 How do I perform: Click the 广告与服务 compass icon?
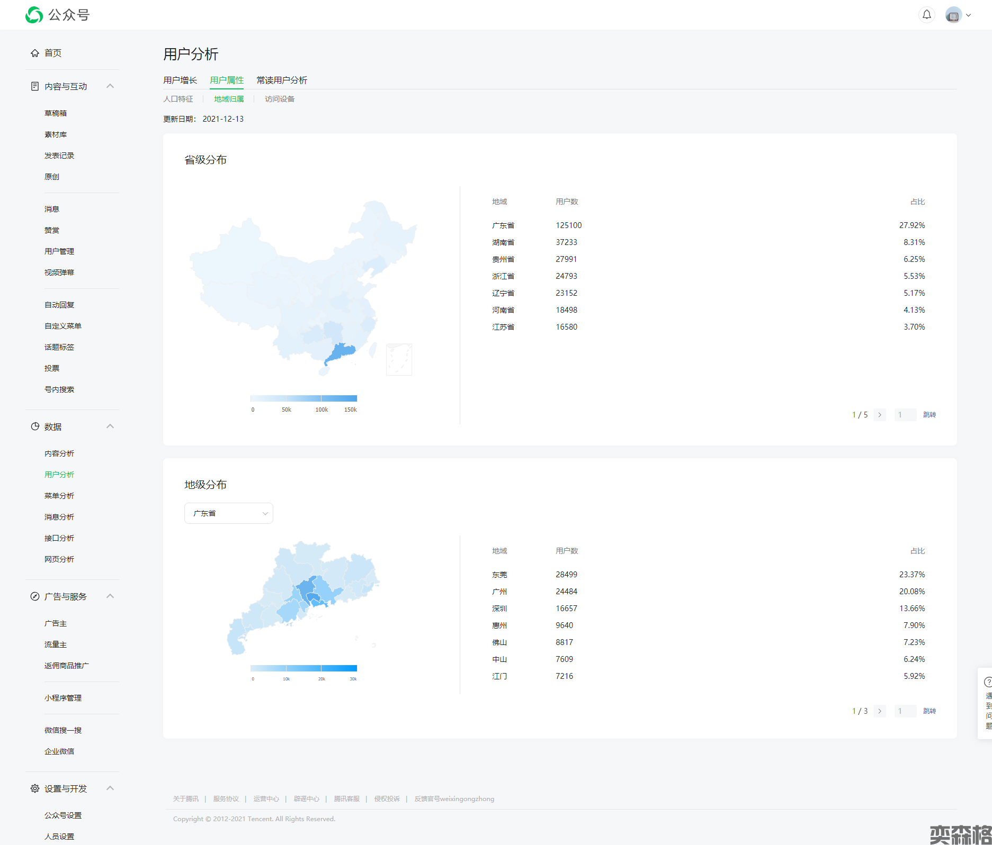click(35, 596)
